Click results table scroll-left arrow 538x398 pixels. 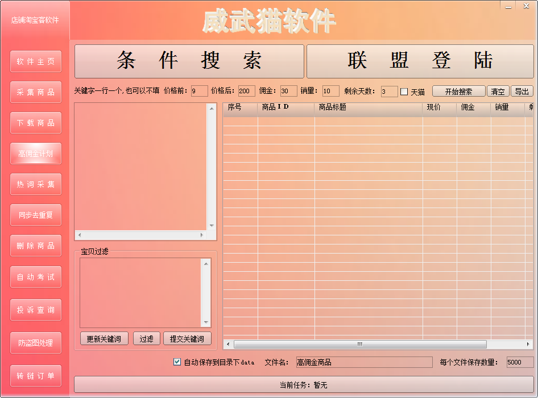pos(229,344)
